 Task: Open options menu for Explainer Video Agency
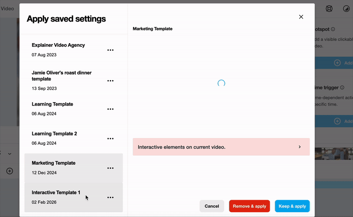click(x=110, y=50)
